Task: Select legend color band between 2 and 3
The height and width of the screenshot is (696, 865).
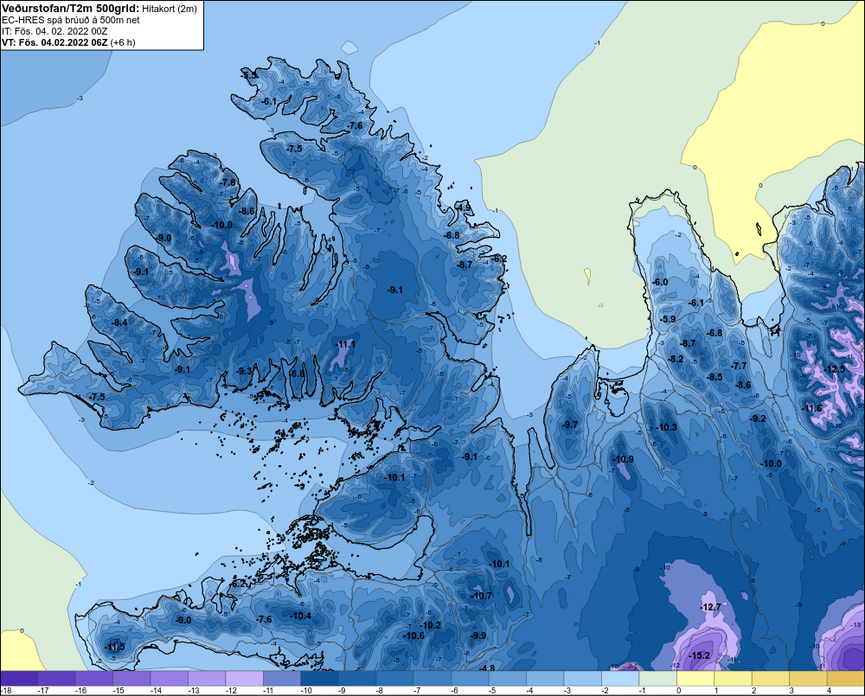Action: [x=770, y=679]
